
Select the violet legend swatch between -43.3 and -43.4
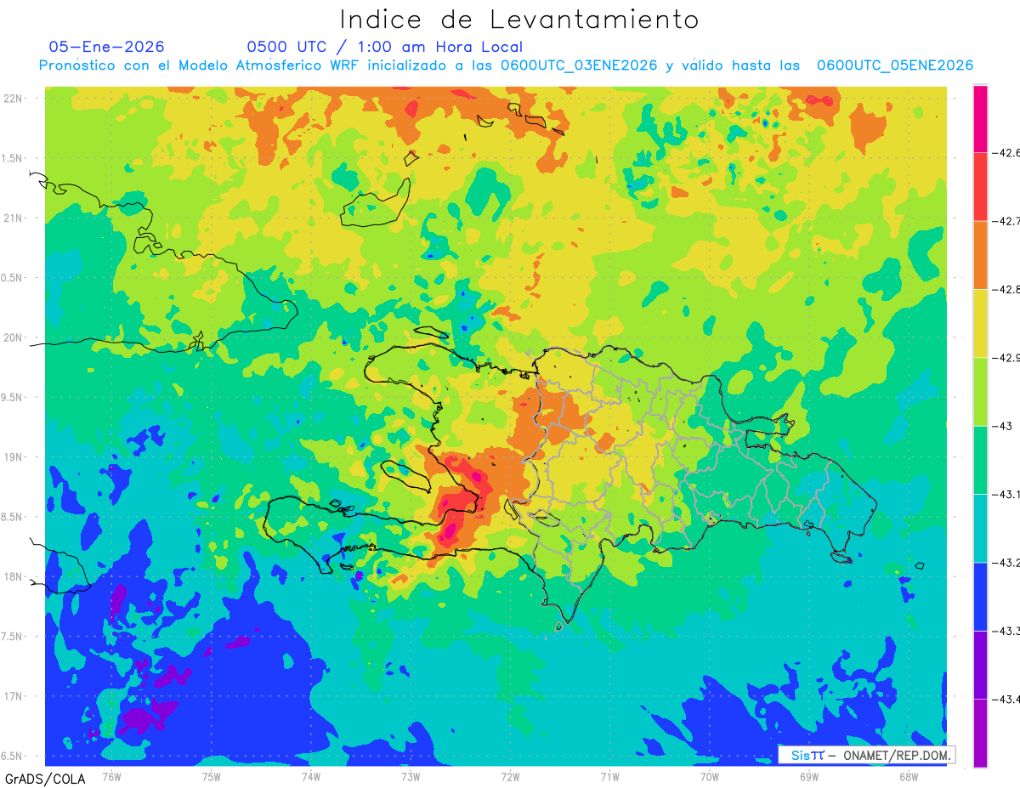click(980, 665)
